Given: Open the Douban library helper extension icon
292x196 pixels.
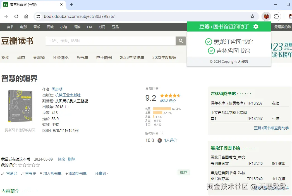Looking at the screenshot, I should 266,16.
